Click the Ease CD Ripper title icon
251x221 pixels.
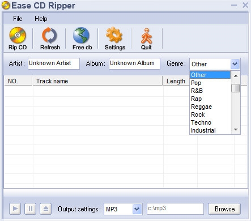tap(6, 5)
